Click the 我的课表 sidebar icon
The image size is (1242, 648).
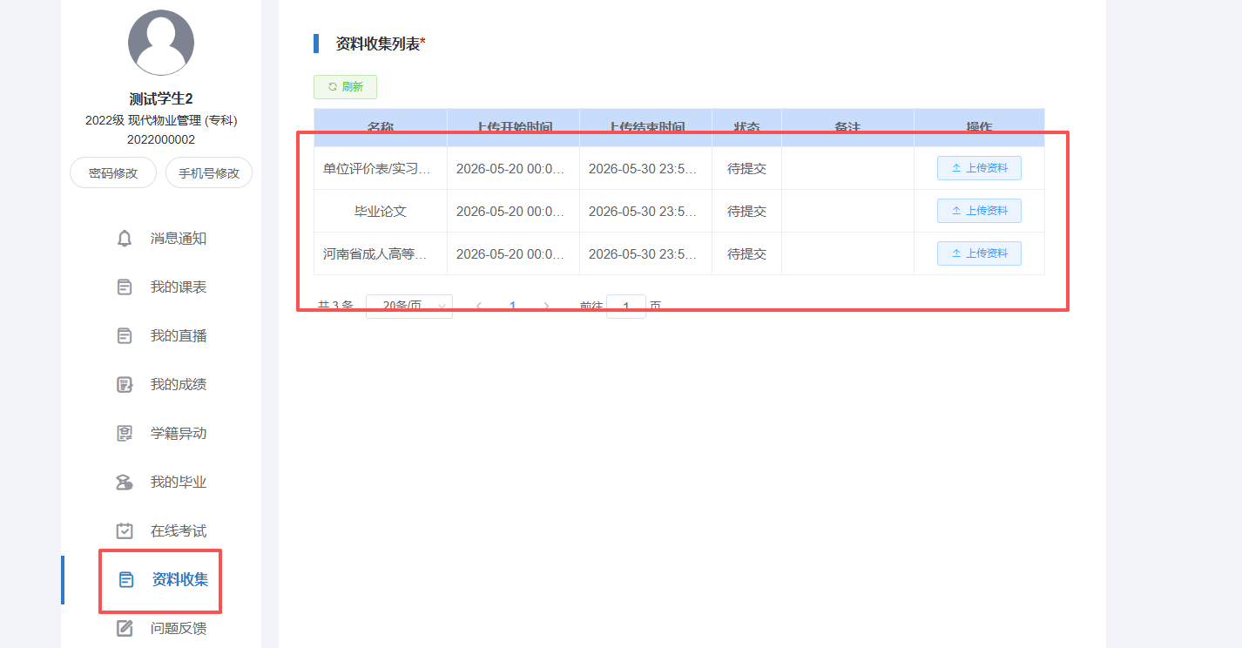[125, 287]
